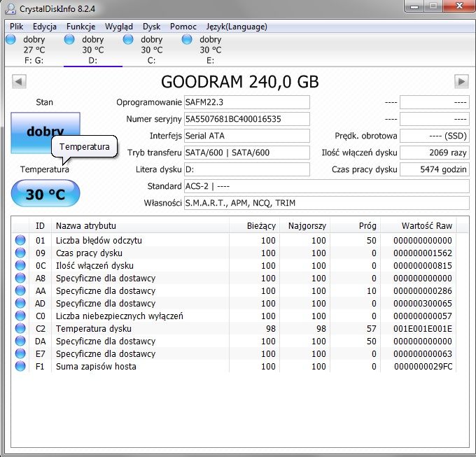The height and width of the screenshot is (457, 476).
Task: Open the Pomoc menu
Action: 183,27
